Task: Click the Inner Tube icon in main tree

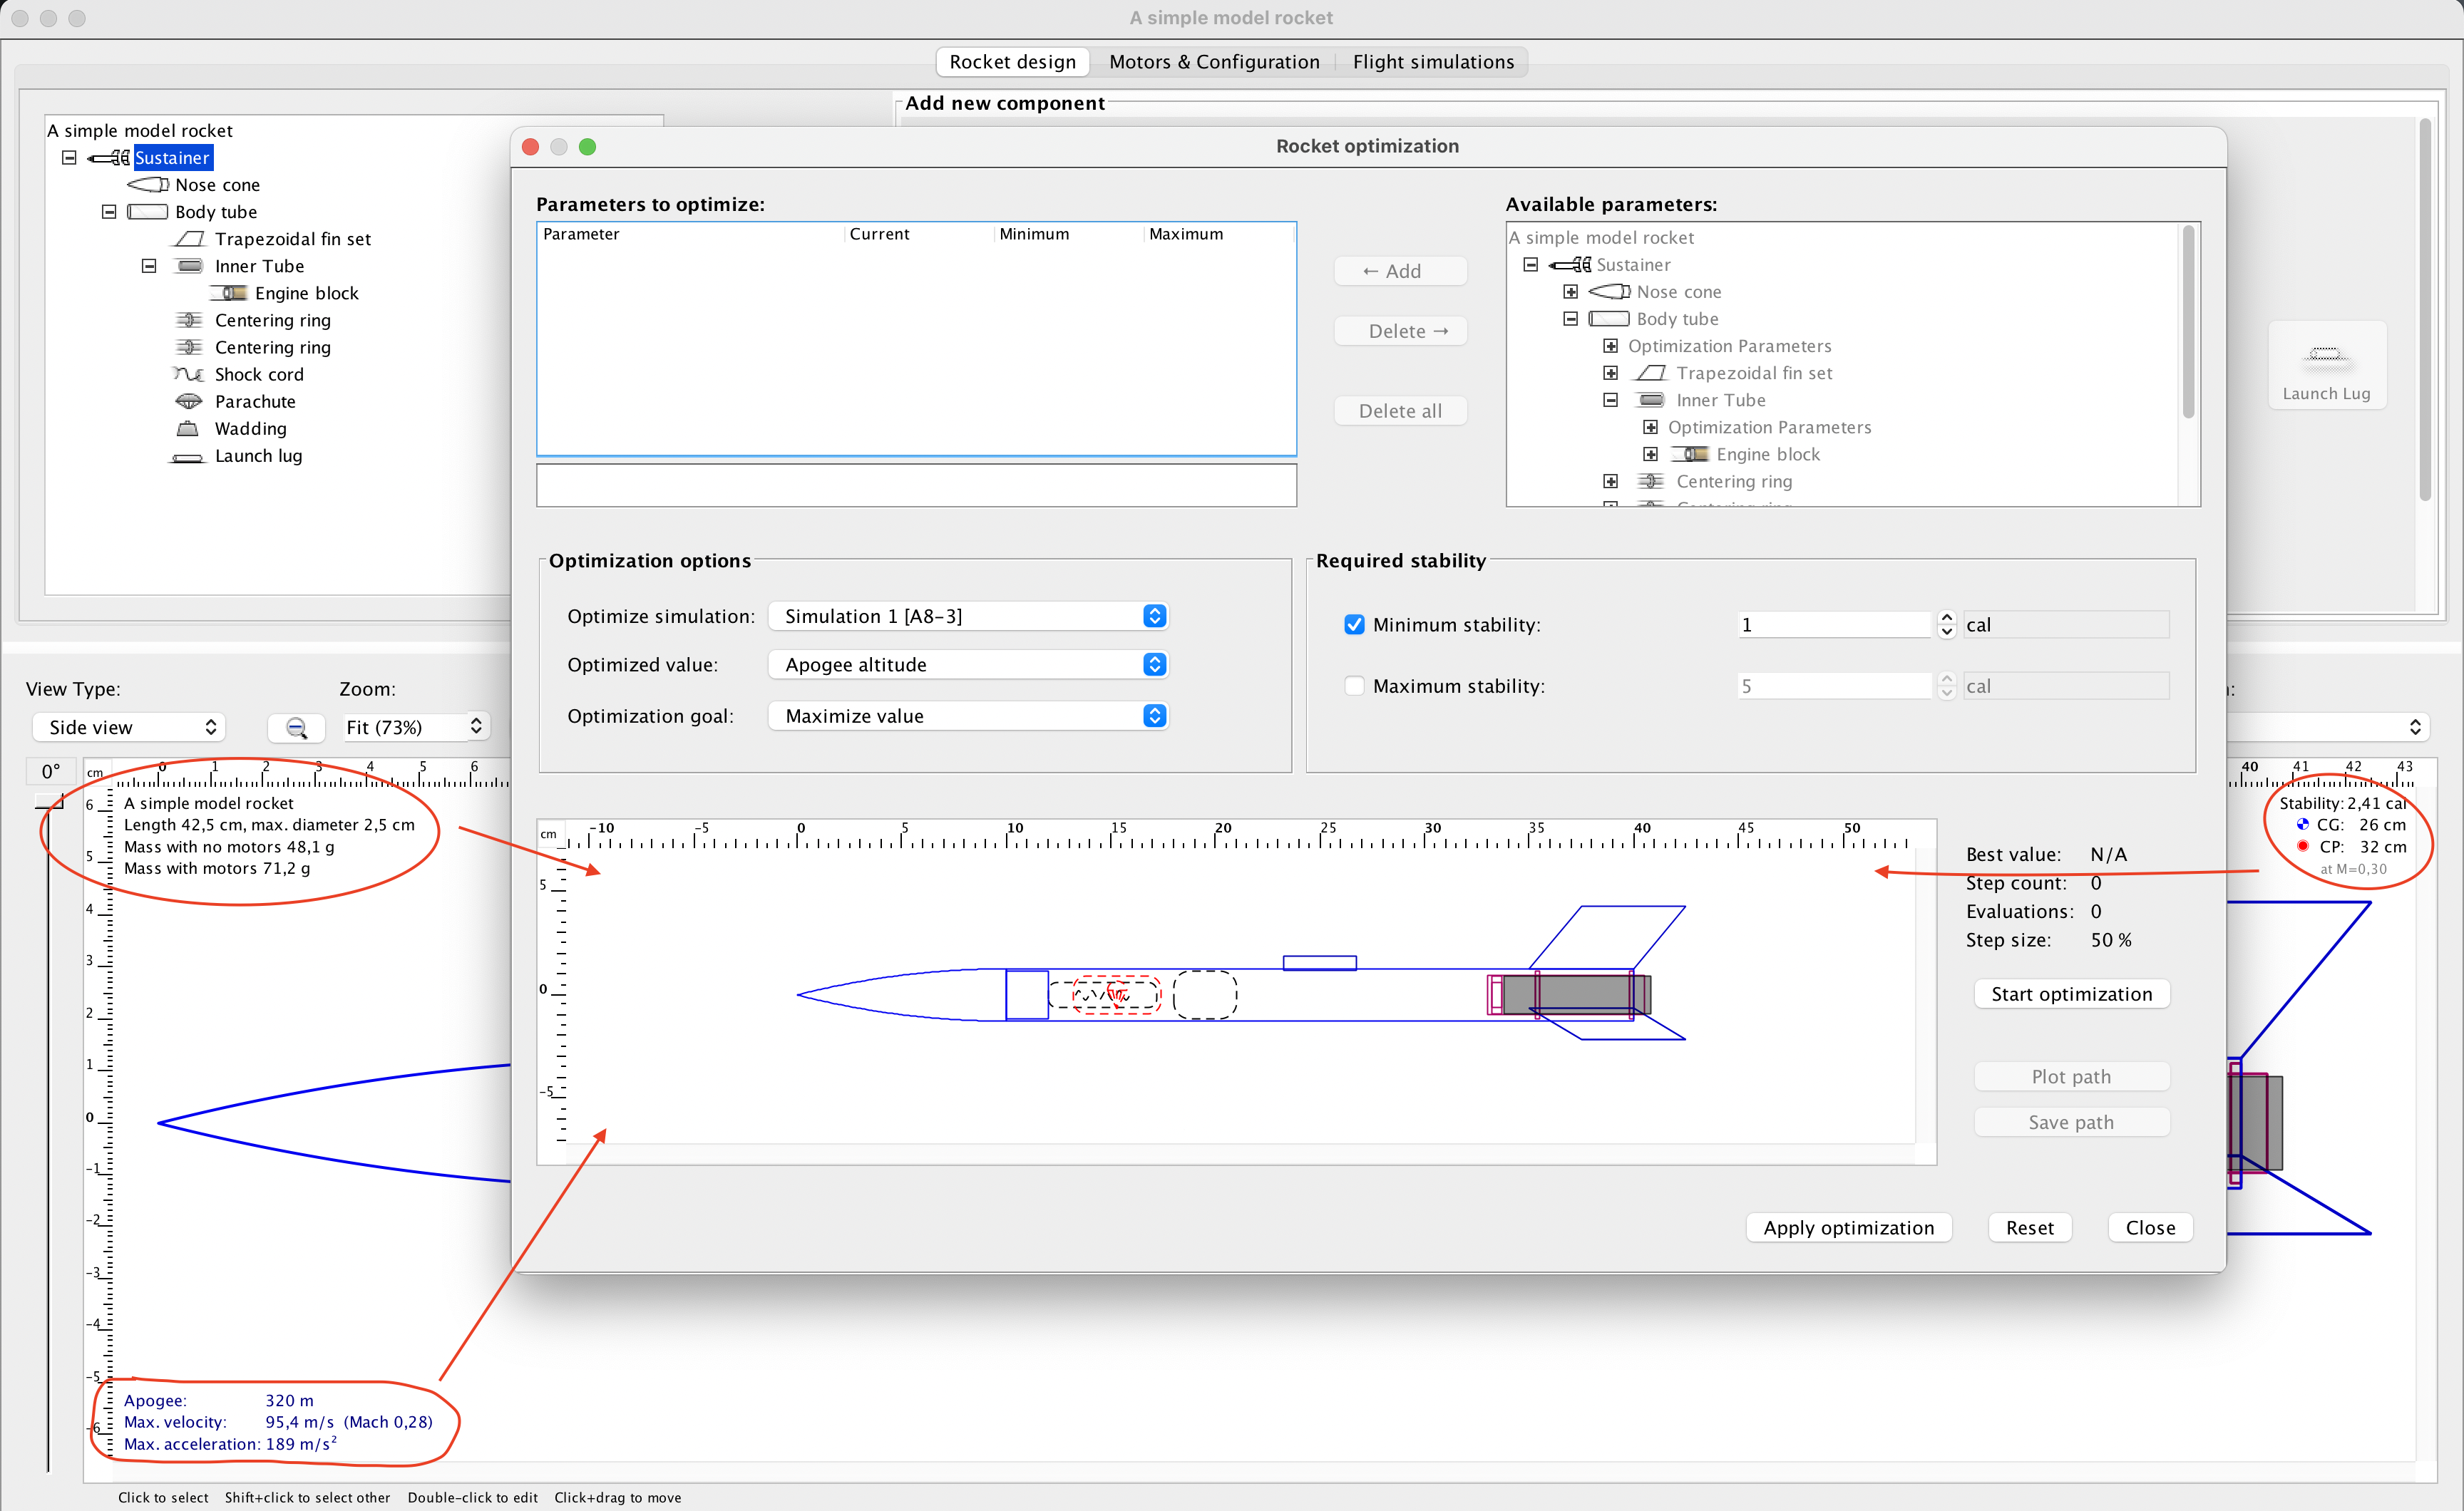Action: pyautogui.click(x=189, y=266)
